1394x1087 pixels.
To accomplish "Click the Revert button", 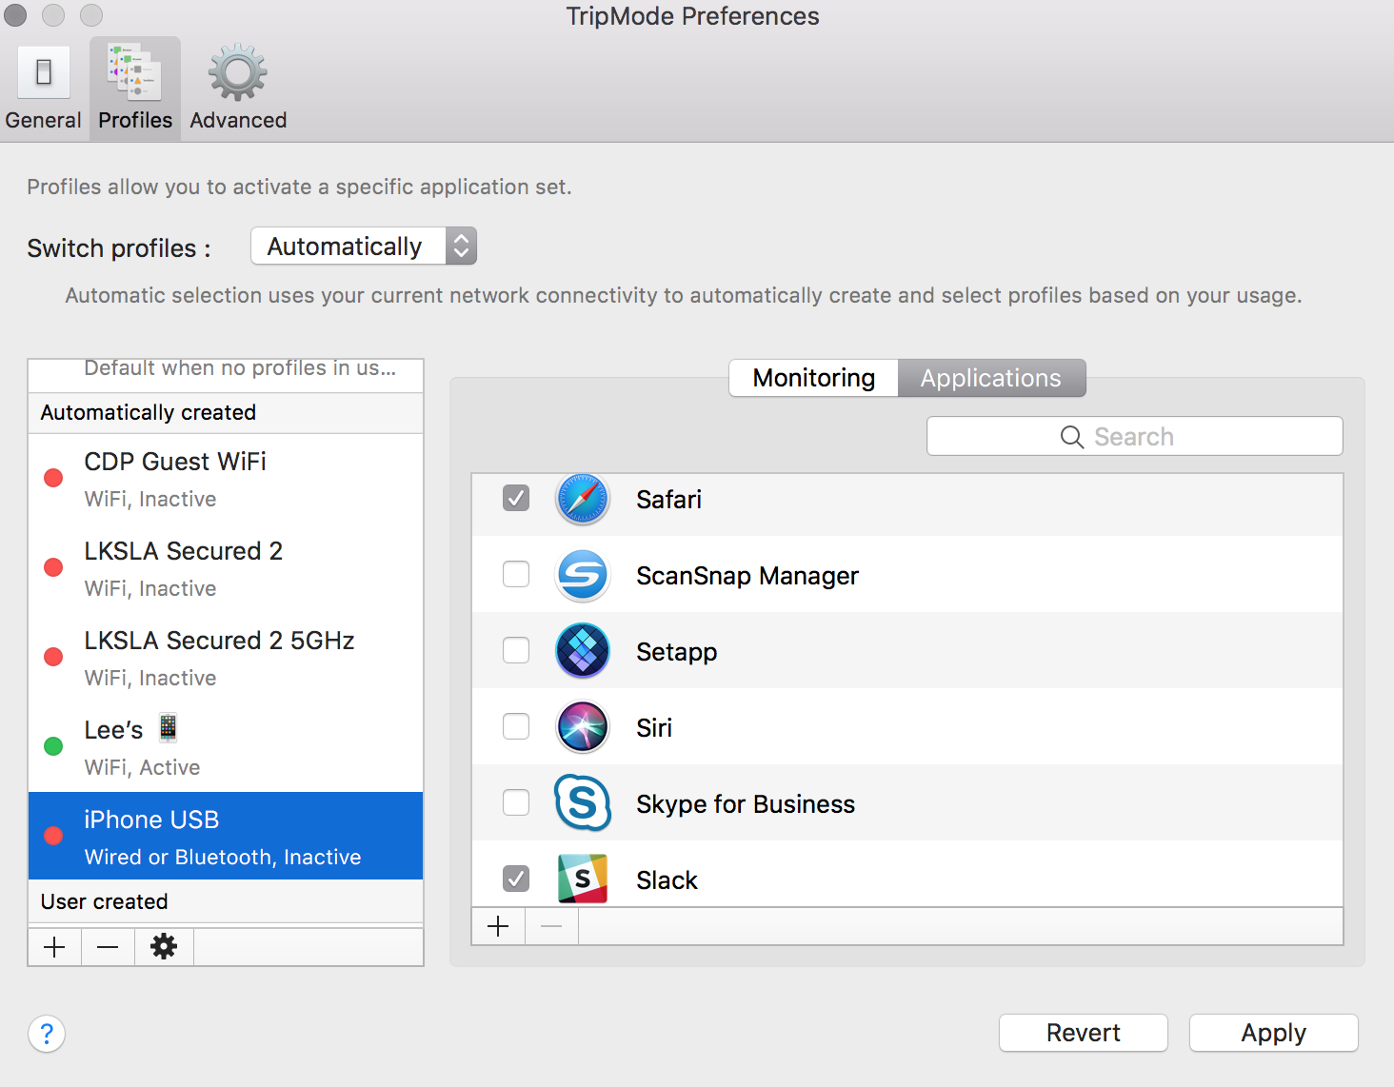I will point(1084,1033).
